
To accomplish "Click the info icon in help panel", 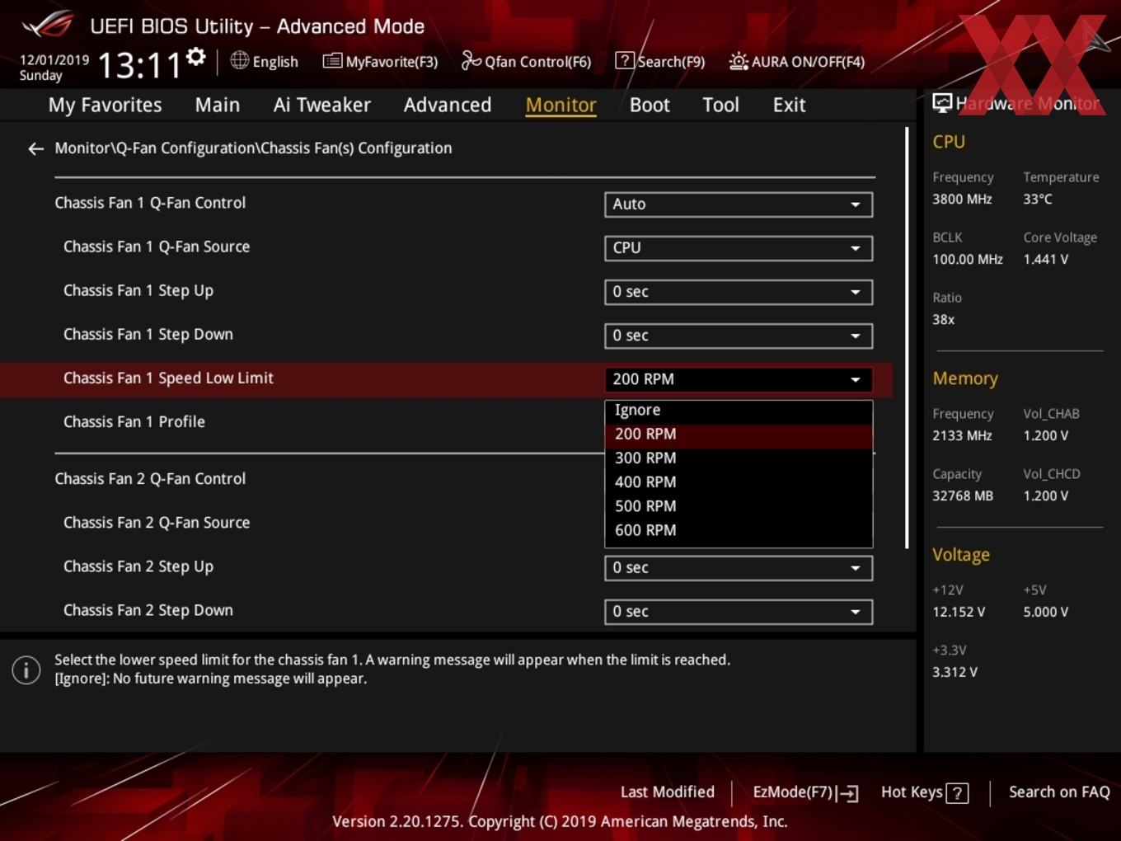I will [26, 670].
